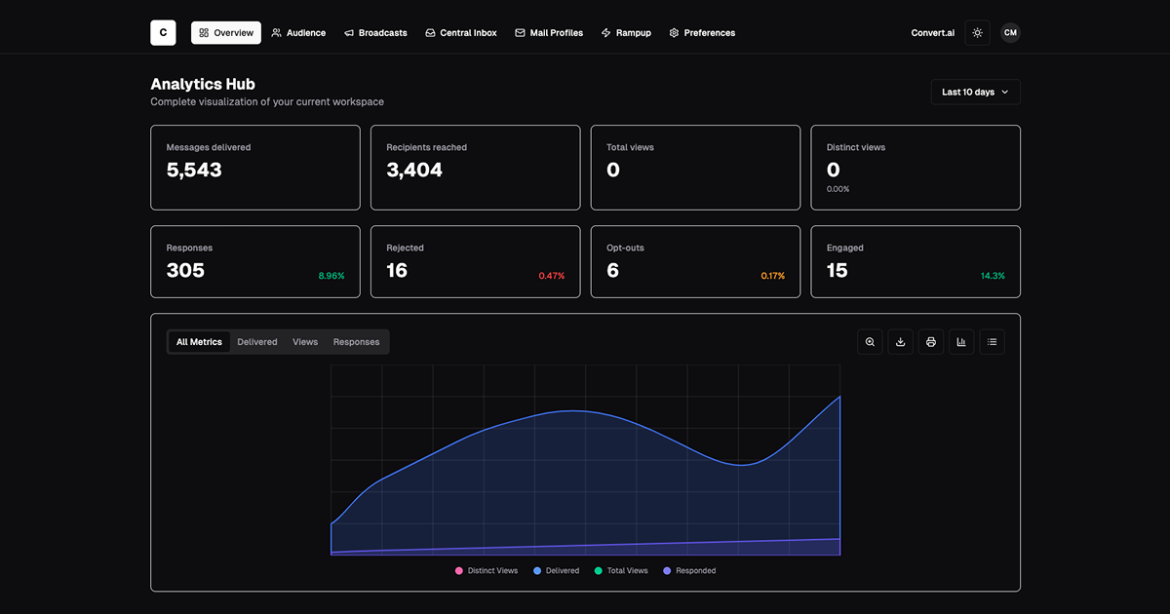Image resolution: width=1170 pixels, height=614 pixels.
Task: Print the chart via the printer icon
Action: pyautogui.click(x=931, y=342)
